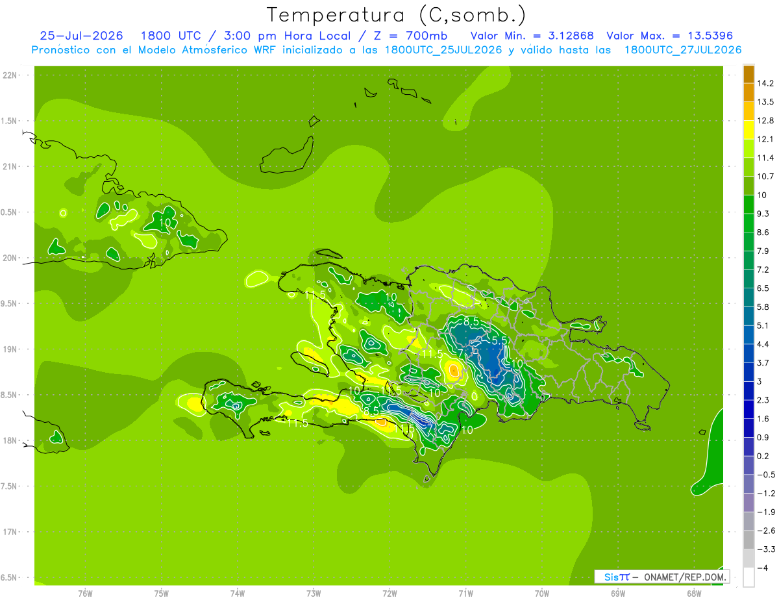Viewport: 779px width, 602px height.
Task: Pick white legend swatch below -4
Action: [748, 577]
